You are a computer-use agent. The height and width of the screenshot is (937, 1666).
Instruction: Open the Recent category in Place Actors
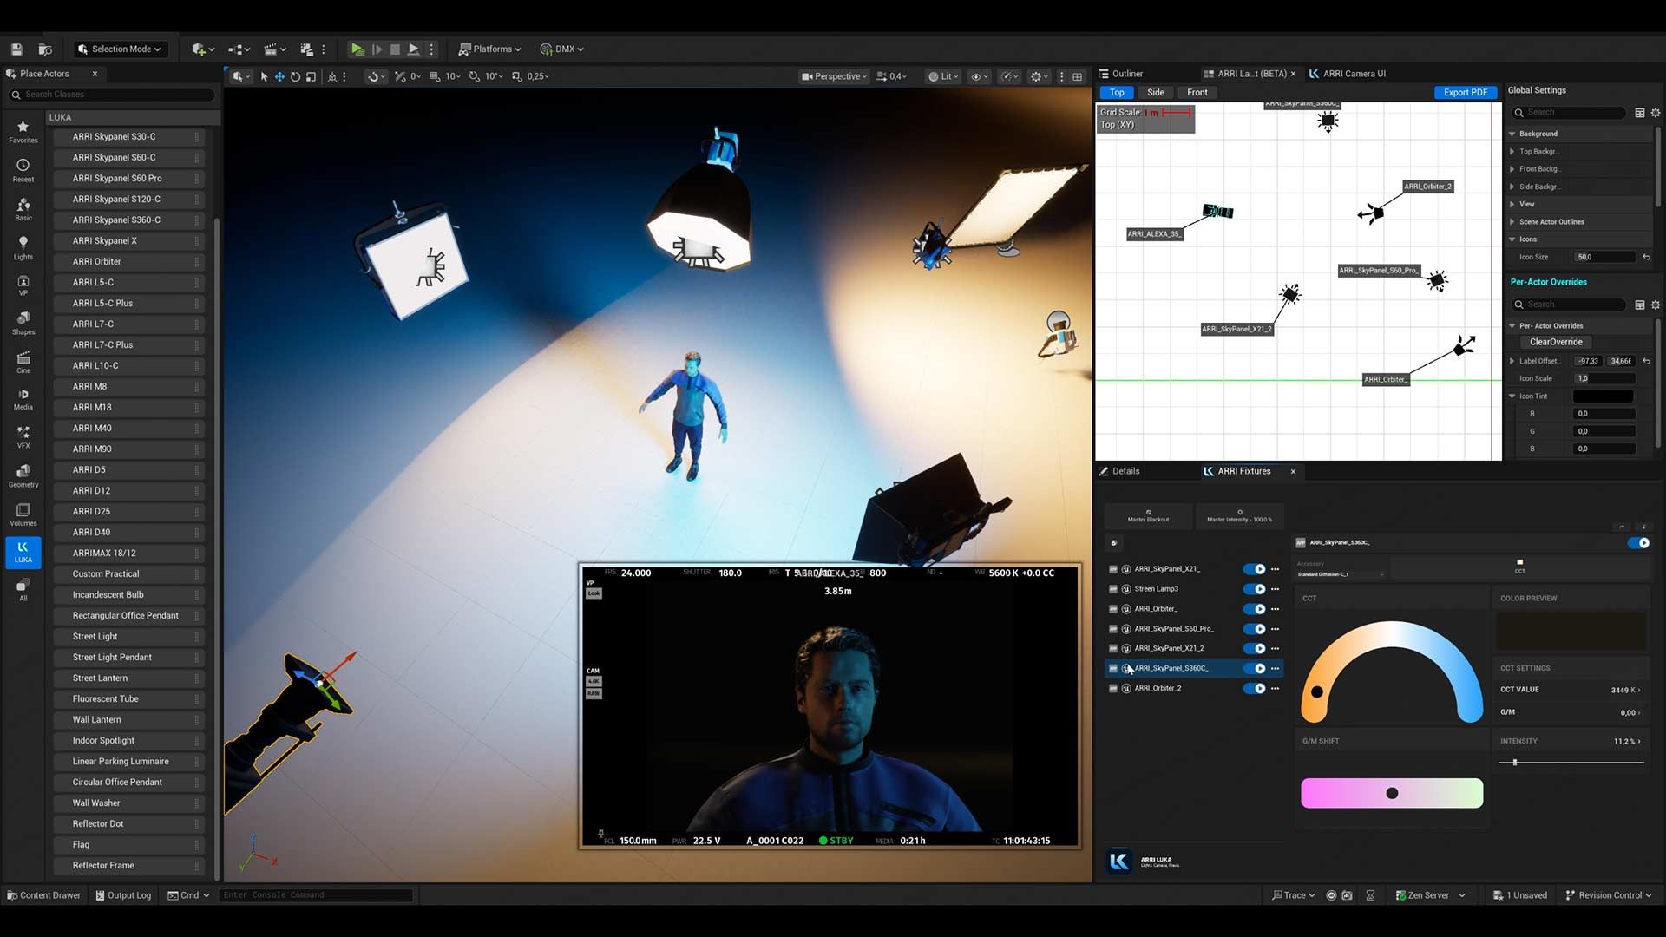tap(23, 170)
